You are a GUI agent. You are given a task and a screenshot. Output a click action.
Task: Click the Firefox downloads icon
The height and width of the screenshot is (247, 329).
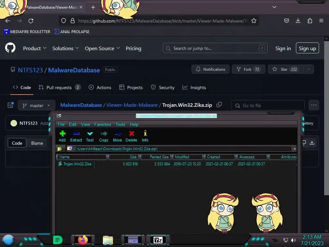pyautogui.click(x=298, y=21)
